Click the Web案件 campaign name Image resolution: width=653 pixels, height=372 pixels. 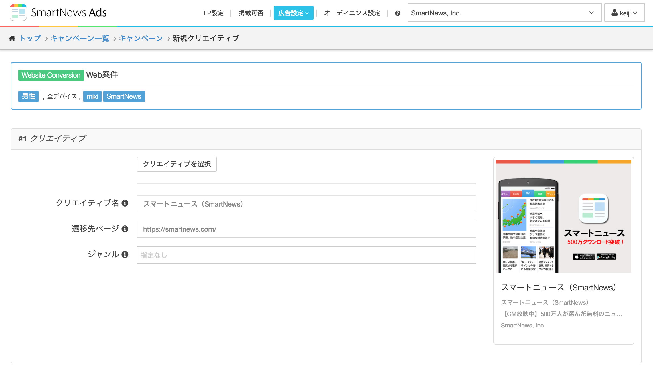pos(102,75)
